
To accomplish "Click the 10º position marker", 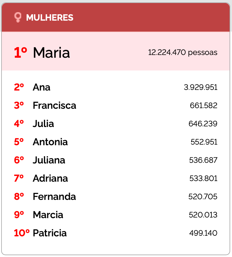I will [x=22, y=233].
